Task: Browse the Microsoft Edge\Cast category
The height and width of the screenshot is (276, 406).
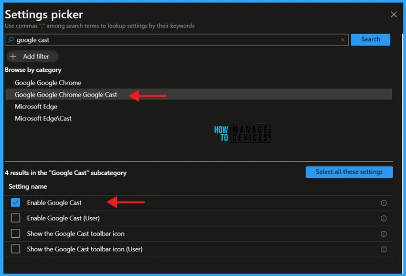Action: 43,119
